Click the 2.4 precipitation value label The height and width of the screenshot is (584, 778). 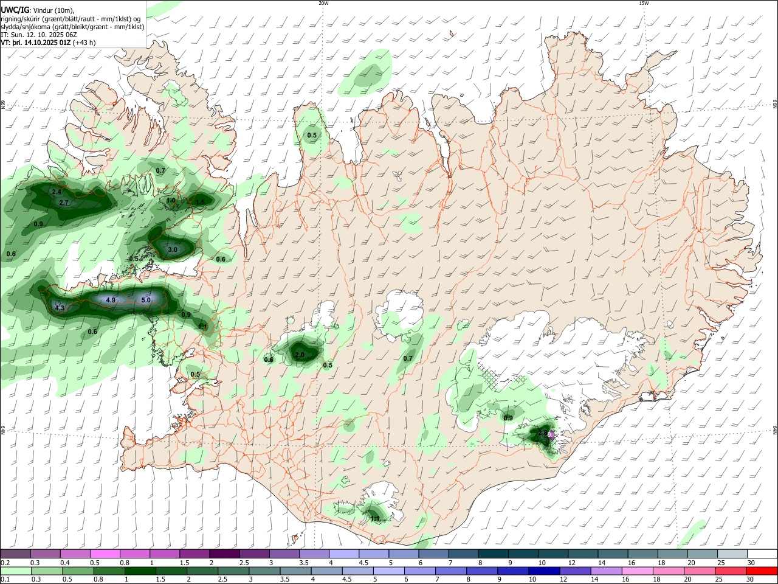click(x=57, y=192)
